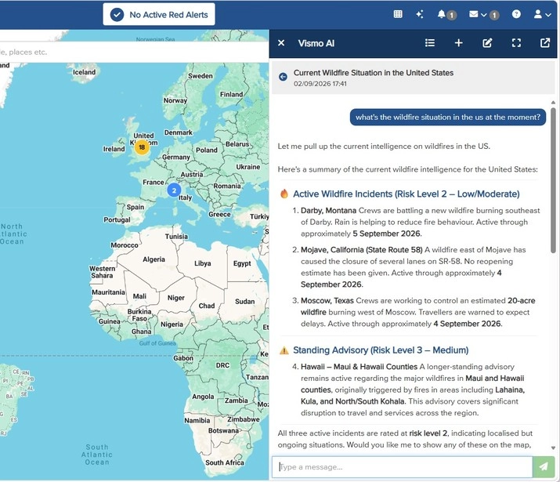Click the Egypt label on the map
Viewport: 560px width, 482px height.
click(x=242, y=263)
